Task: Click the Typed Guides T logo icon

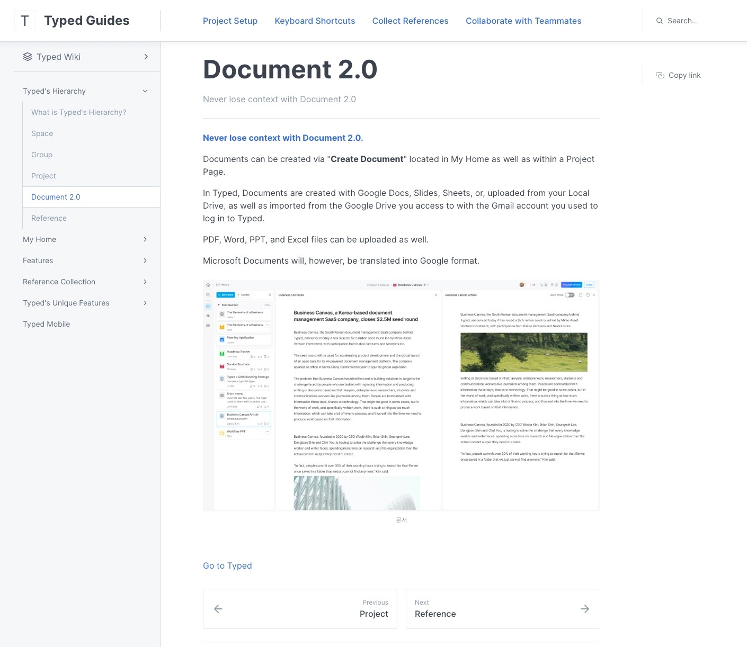Action: 24,21
